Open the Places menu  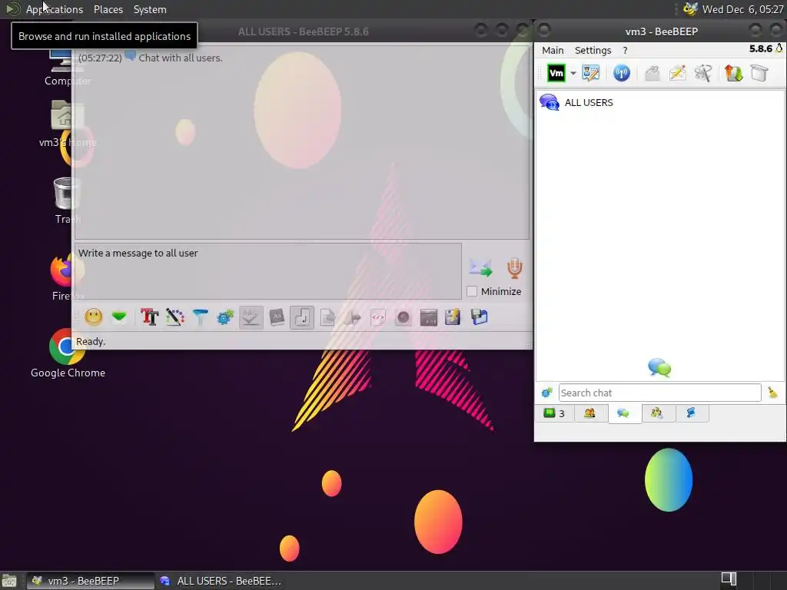pyautogui.click(x=108, y=9)
